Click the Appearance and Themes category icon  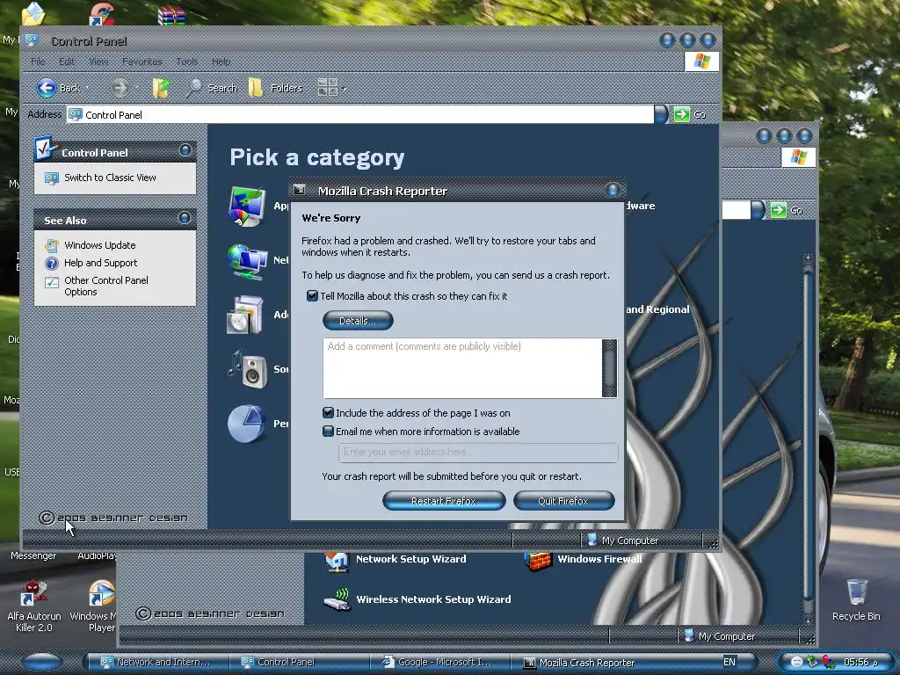247,206
